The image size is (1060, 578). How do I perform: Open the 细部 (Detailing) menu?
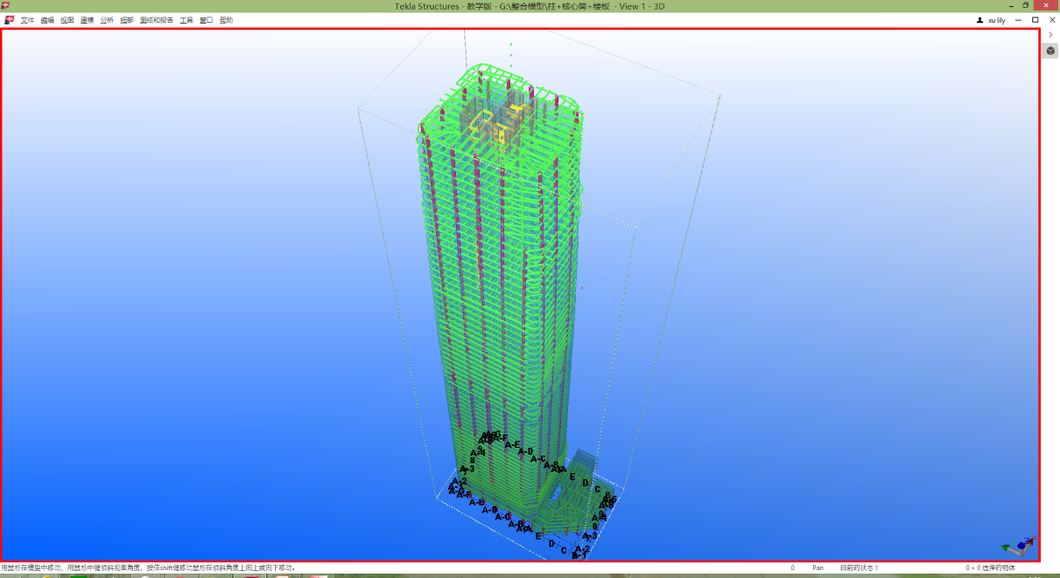[x=127, y=20]
